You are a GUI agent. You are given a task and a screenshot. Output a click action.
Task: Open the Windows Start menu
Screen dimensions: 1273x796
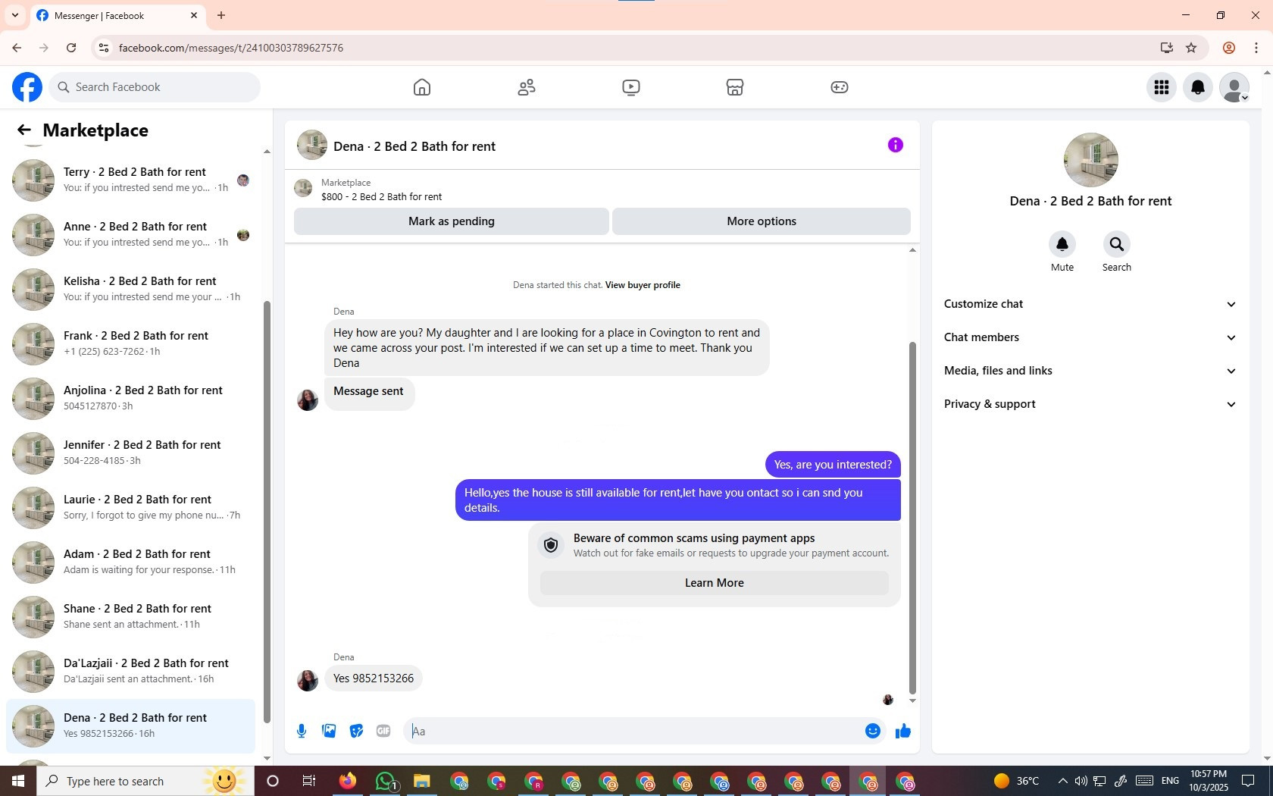click(18, 781)
